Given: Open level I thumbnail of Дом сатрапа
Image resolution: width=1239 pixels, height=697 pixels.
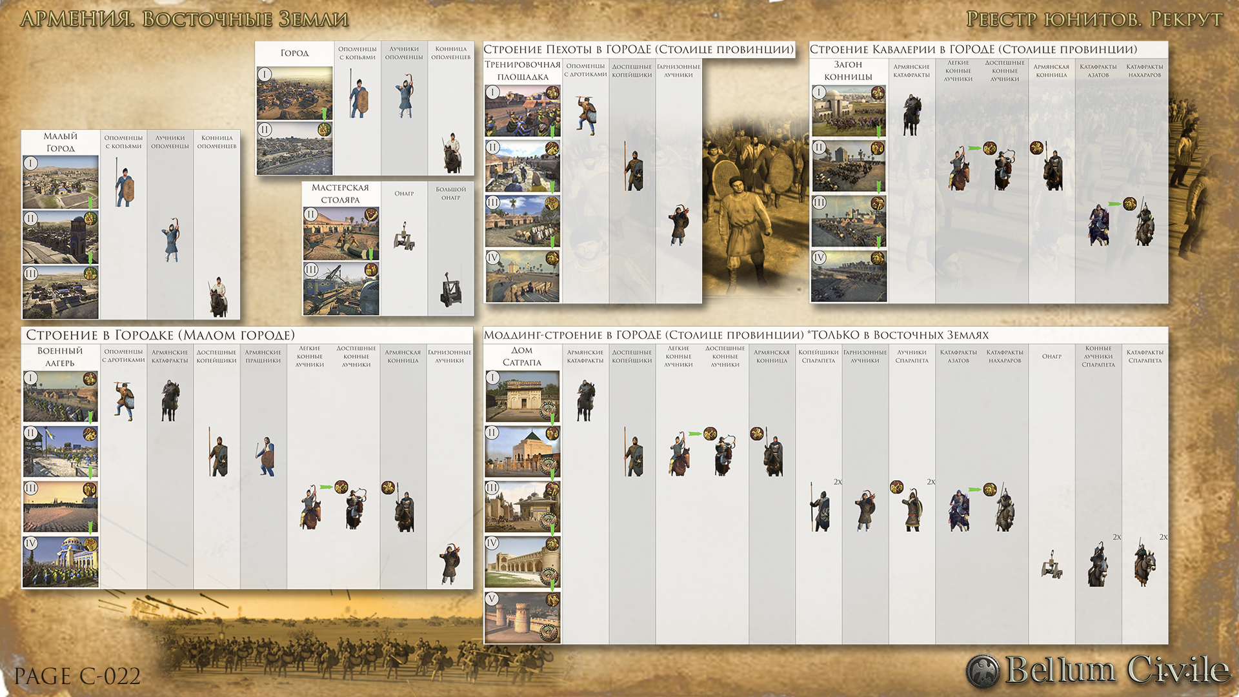Looking at the screenshot, I should (x=523, y=396).
